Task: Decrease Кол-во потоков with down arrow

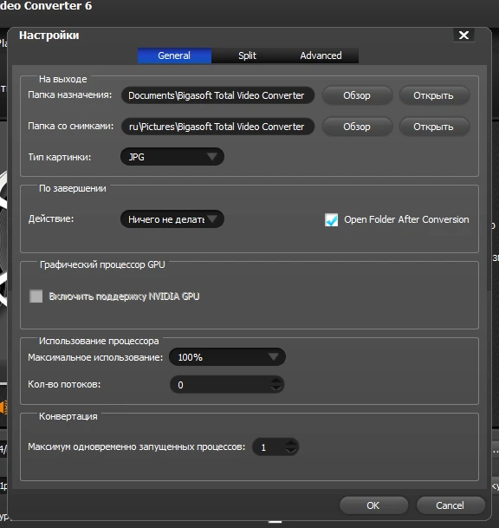Action: click(x=276, y=388)
